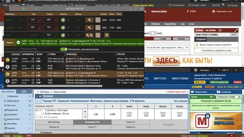Screen dimensions: 244x137
Task: Select the Основные (10) market tab
Action: coord(92,122)
